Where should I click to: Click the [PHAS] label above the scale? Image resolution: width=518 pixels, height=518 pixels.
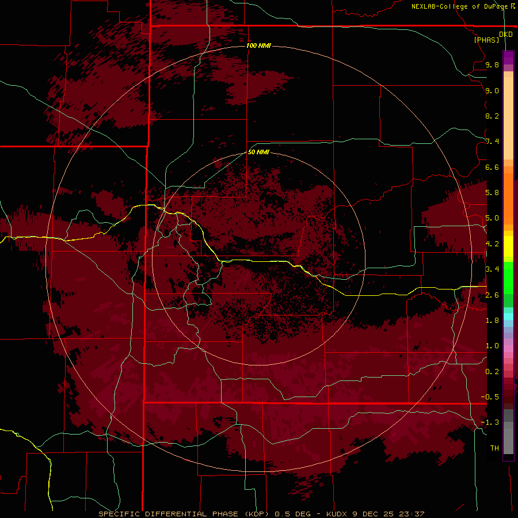coord(486,40)
